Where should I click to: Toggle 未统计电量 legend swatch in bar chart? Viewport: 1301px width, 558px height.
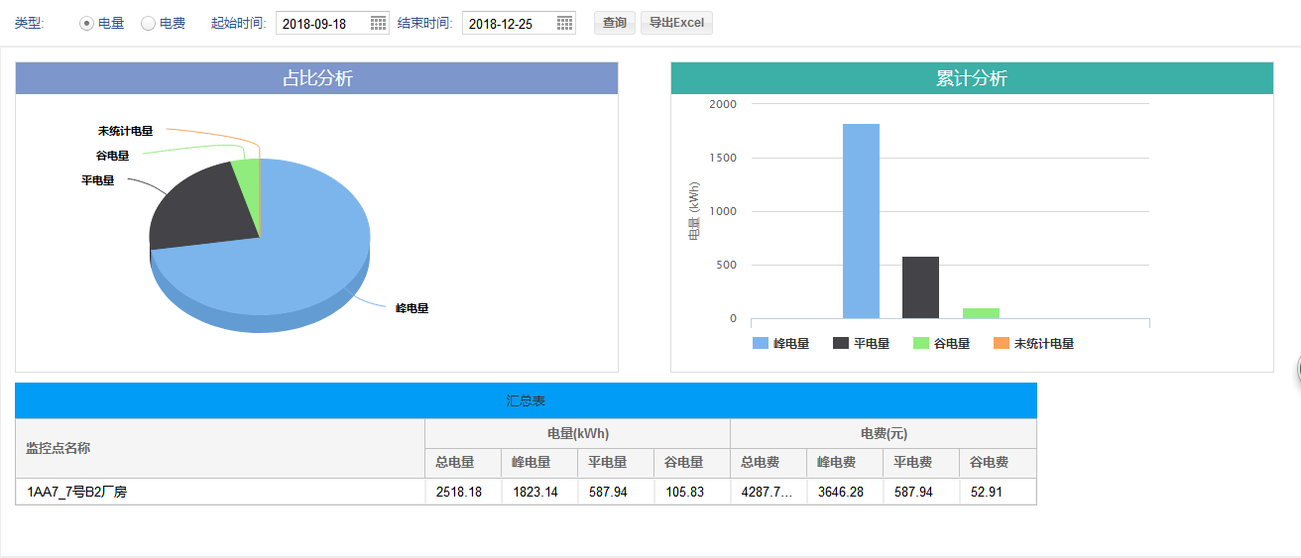tap(1002, 343)
